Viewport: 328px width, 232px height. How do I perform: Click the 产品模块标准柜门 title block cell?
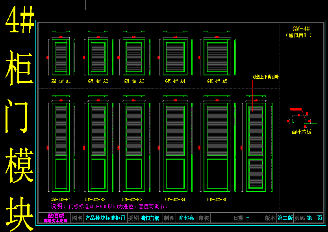coord(106,218)
